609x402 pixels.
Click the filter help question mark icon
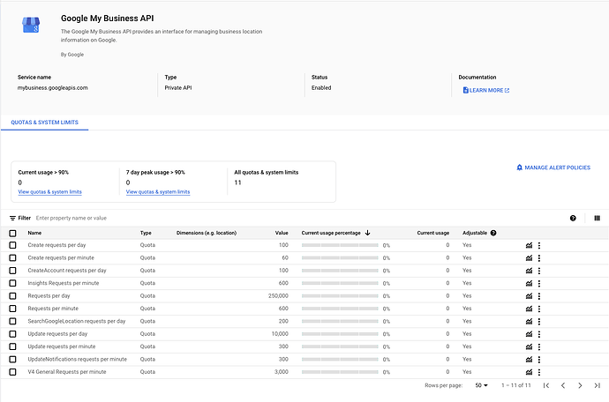click(x=573, y=218)
